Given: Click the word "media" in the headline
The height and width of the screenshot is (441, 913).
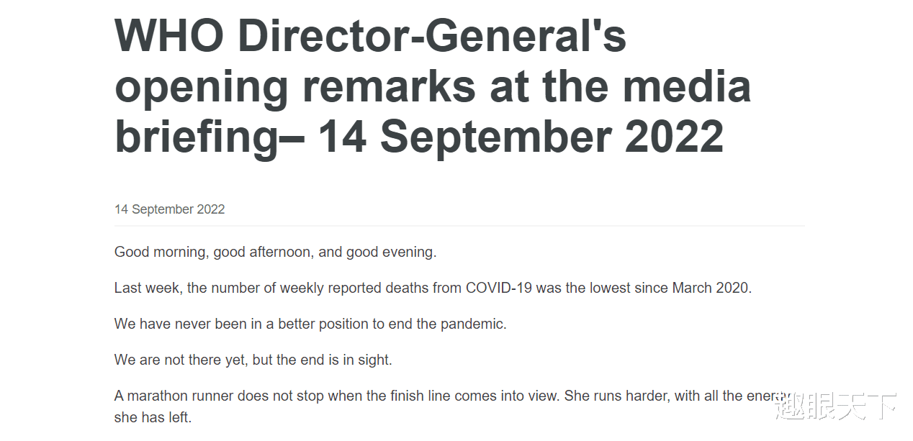Looking at the screenshot, I should click(686, 86).
